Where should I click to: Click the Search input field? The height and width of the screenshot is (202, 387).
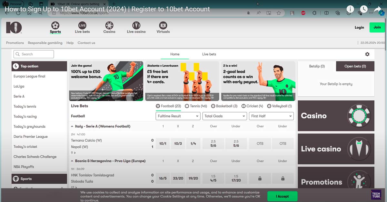coord(34,54)
